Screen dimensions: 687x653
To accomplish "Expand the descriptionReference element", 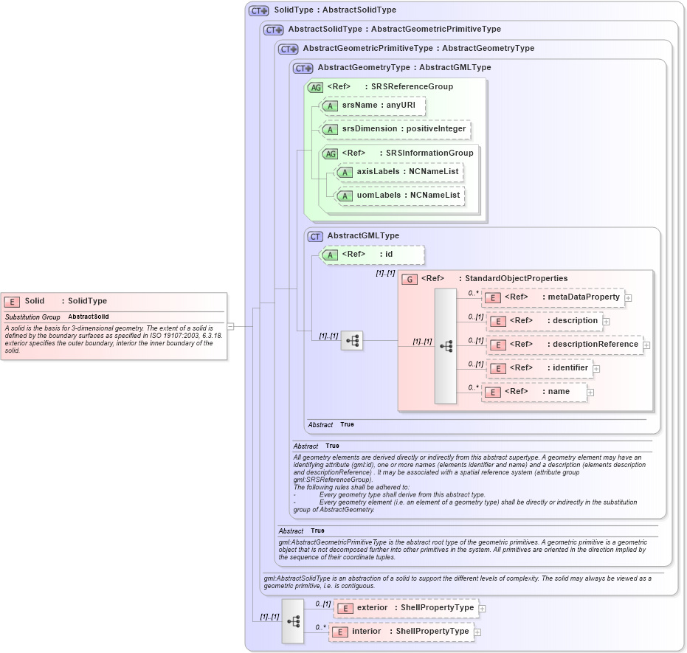I will point(646,345).
